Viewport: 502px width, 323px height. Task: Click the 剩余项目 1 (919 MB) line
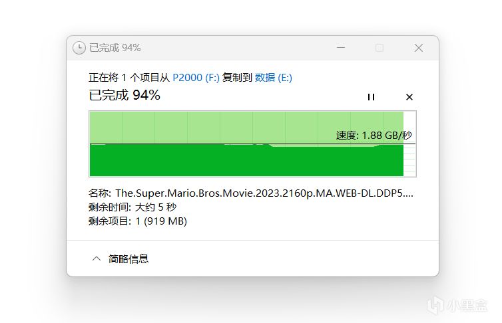[x=138, y=221]
